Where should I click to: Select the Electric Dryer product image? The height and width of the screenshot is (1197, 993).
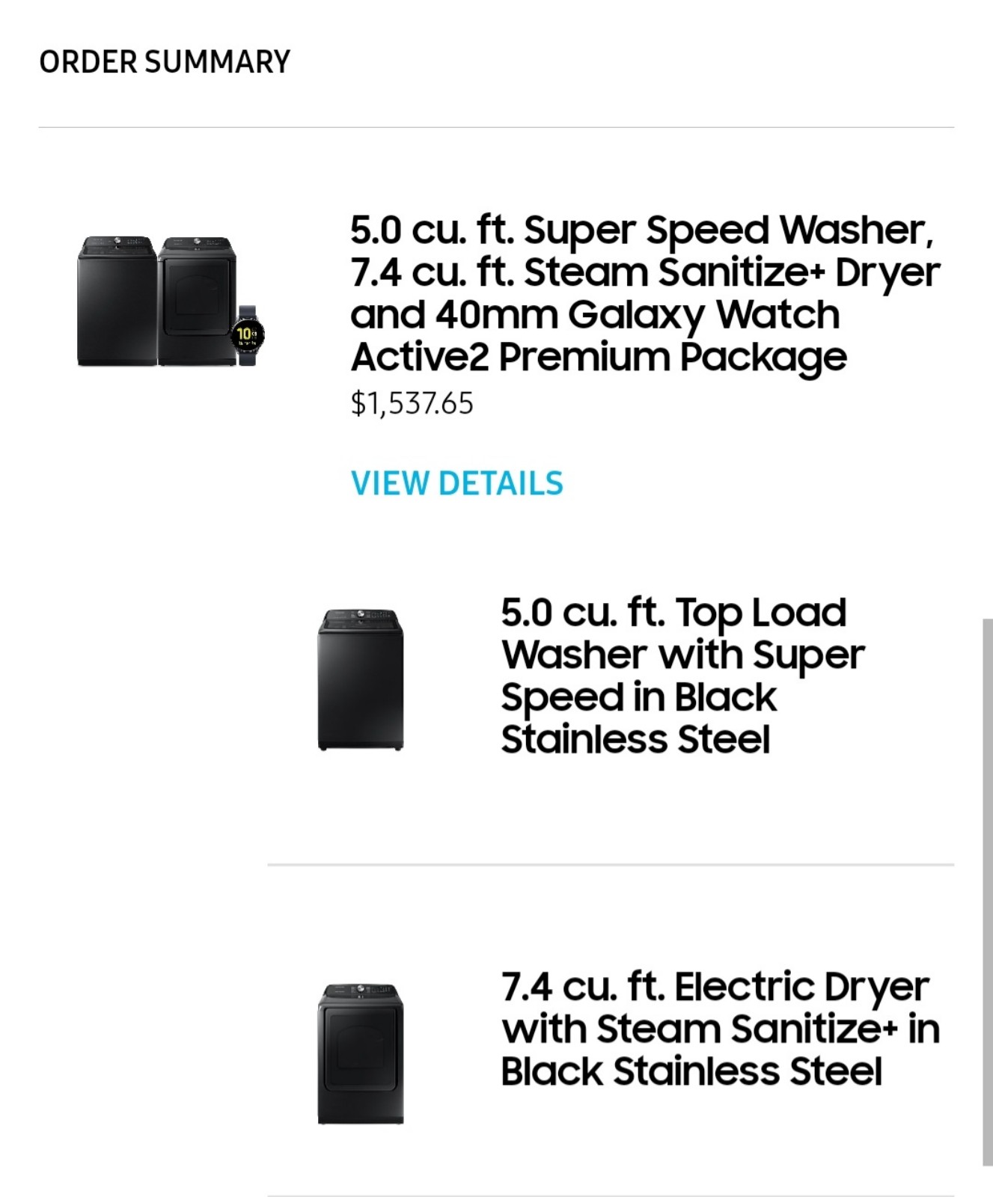pos(361,1053)
